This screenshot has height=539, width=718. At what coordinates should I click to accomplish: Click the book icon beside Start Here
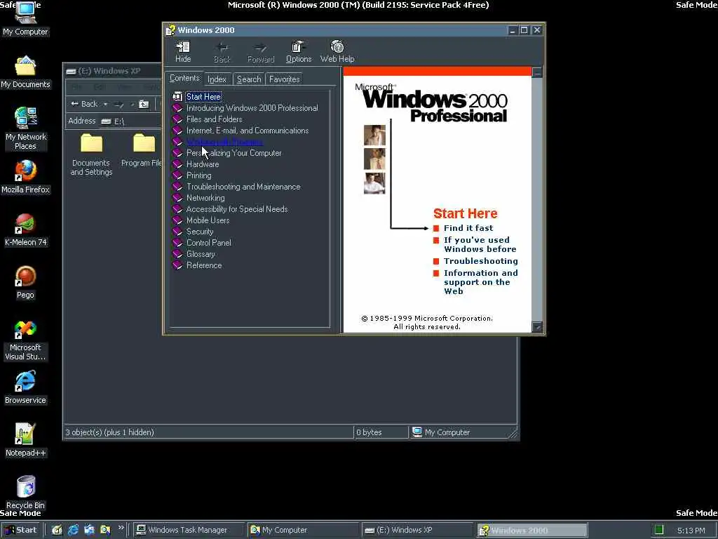tap(177, 97)
